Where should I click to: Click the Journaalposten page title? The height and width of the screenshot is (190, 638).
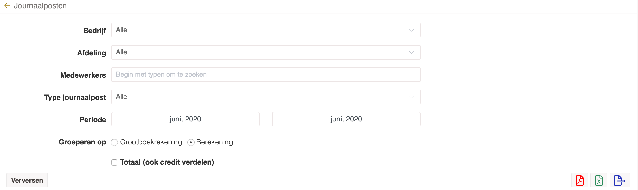[40, 6]
